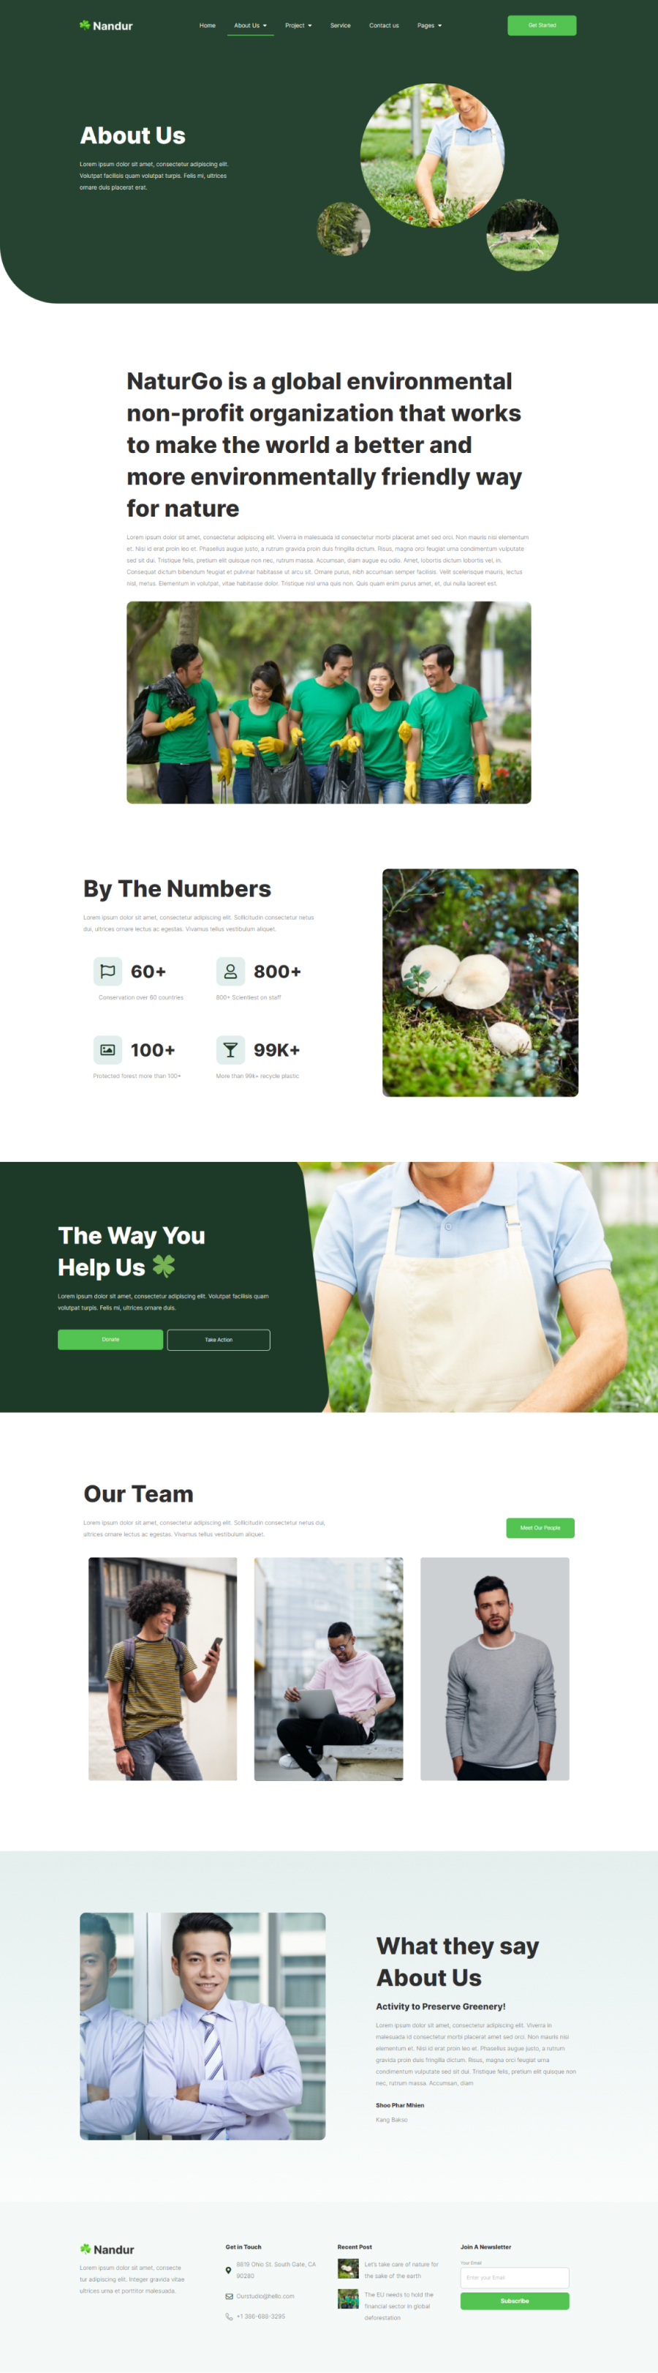Click the funnel icon beside 99K+
This screenshot has width=658, height=2373.
[230, 1049]
